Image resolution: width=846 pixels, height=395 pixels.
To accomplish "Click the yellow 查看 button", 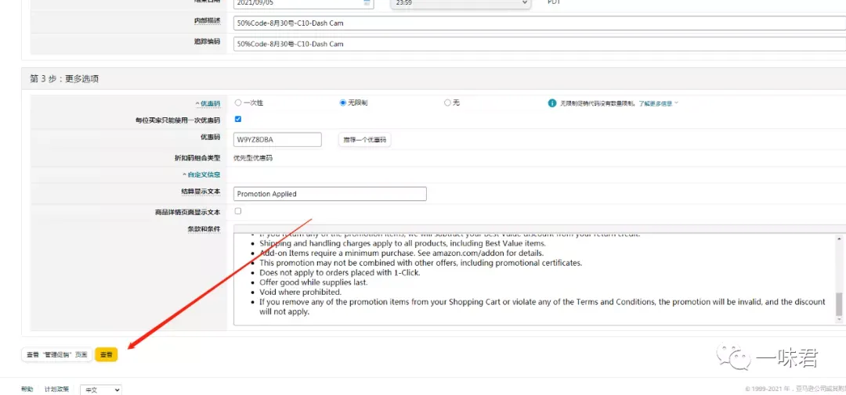I will [107, 354].
